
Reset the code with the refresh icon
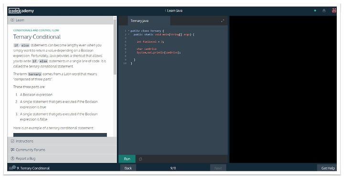click(x=140, y=159)
